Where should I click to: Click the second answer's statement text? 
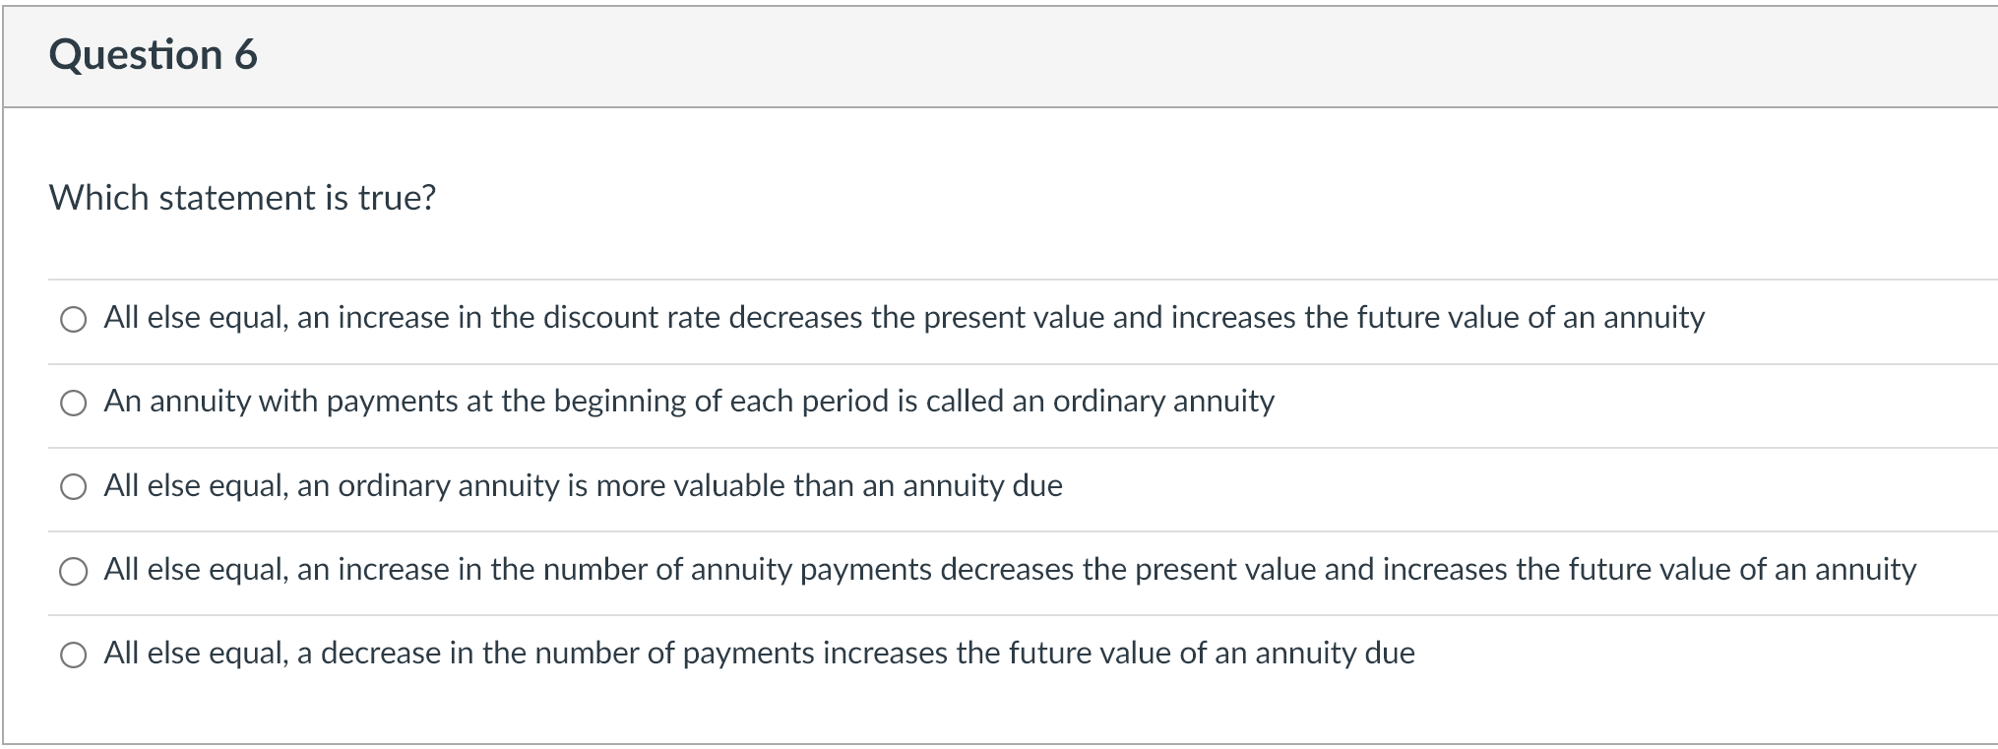point(689,402)
